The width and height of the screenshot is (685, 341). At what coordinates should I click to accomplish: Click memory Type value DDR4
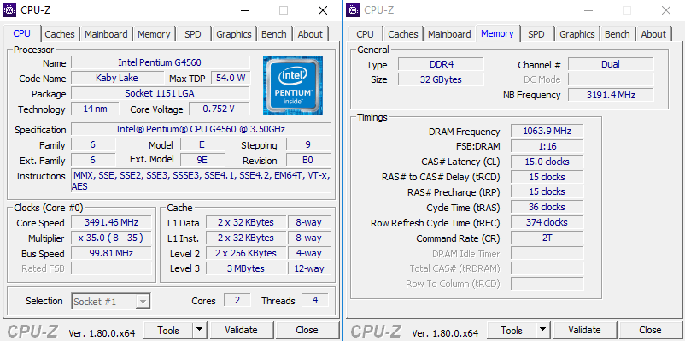point(441,64)
